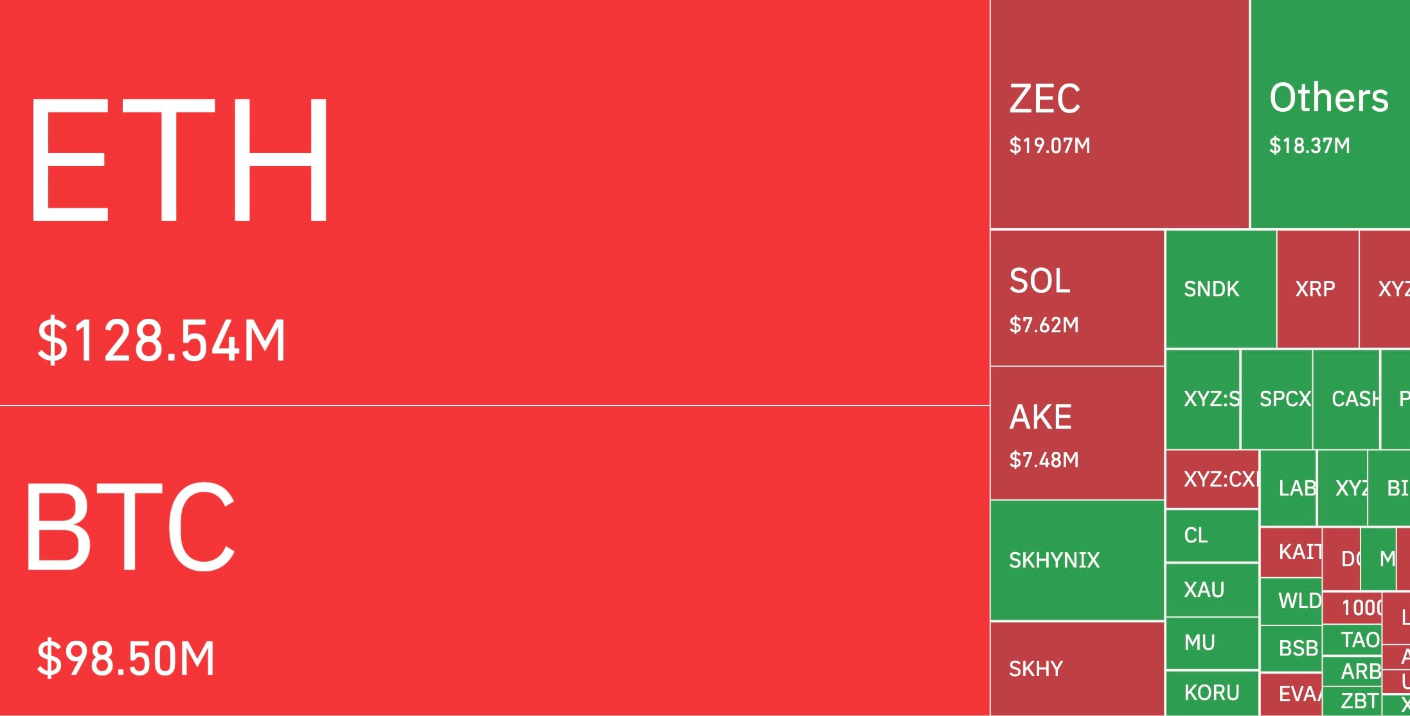Select the XRP red tile
The width and height of the screenshot is (1410, 716).
(1318, 289)
